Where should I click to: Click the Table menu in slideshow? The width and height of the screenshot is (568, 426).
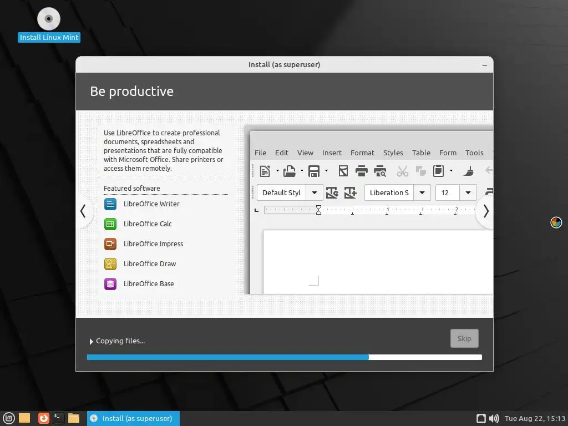[421, 153]
